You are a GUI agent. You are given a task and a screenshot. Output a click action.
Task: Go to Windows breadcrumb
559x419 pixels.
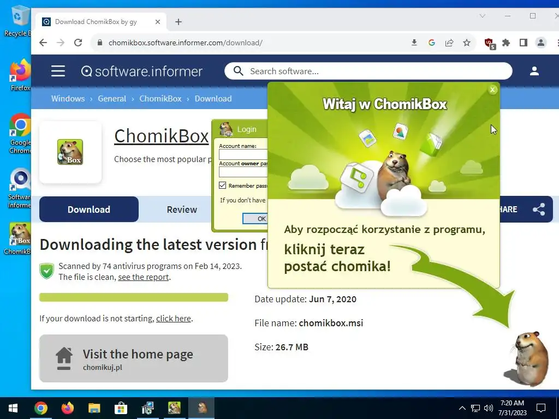tap(68, 99)
